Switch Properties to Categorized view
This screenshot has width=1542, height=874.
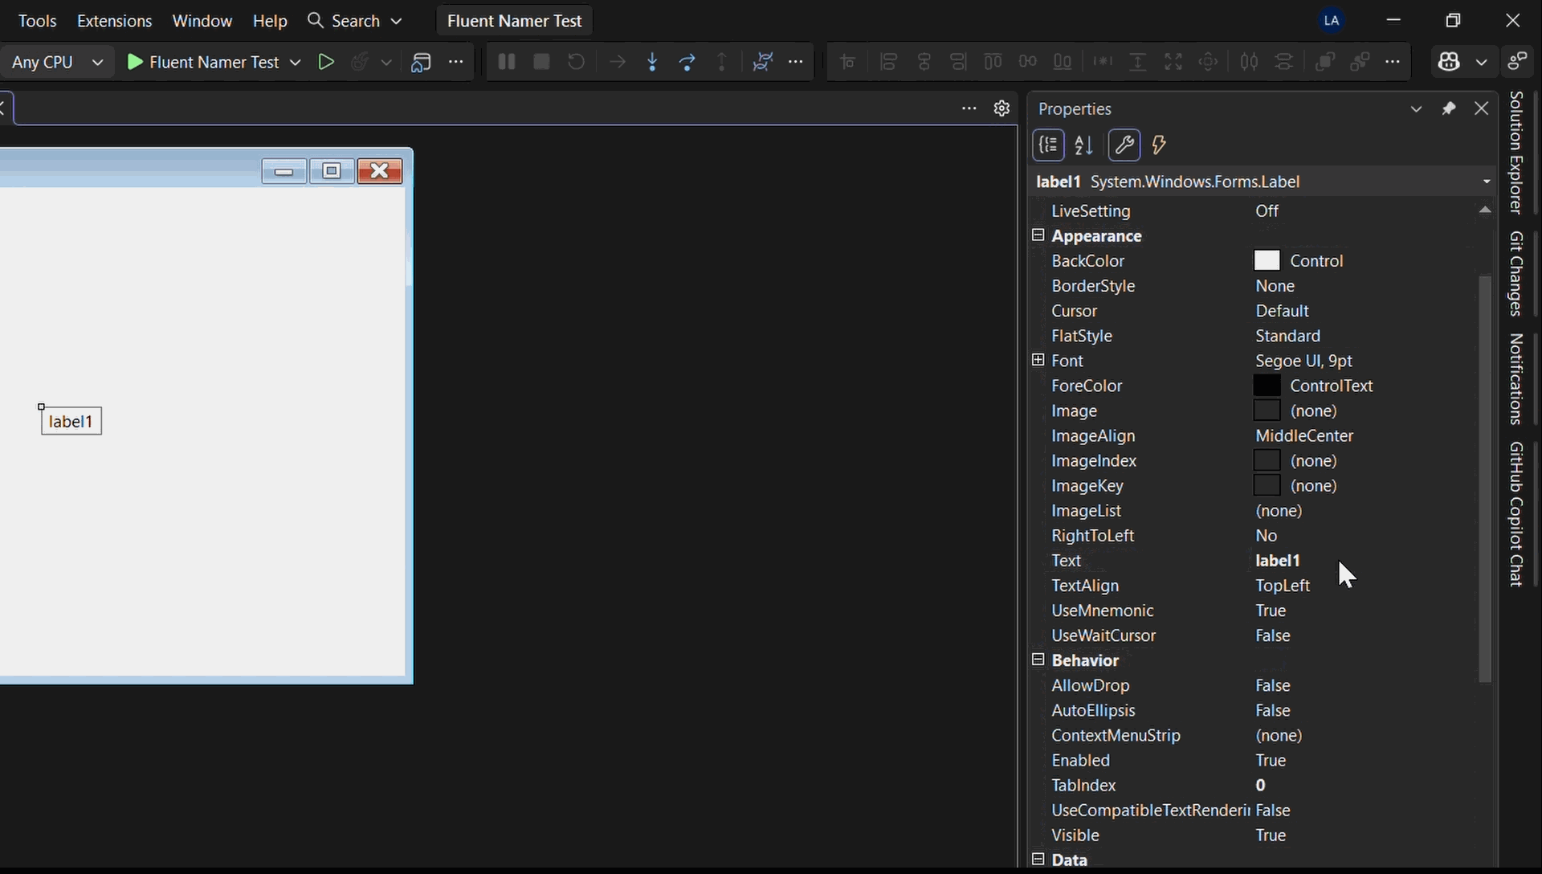(x=1048, y=145)
